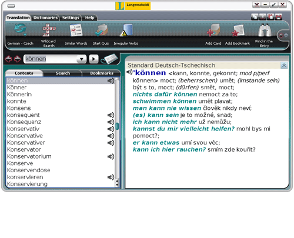This screenshot has height=238, width=294.
Task: Click Find in the Entry binoculars
Action: point(265,30)
